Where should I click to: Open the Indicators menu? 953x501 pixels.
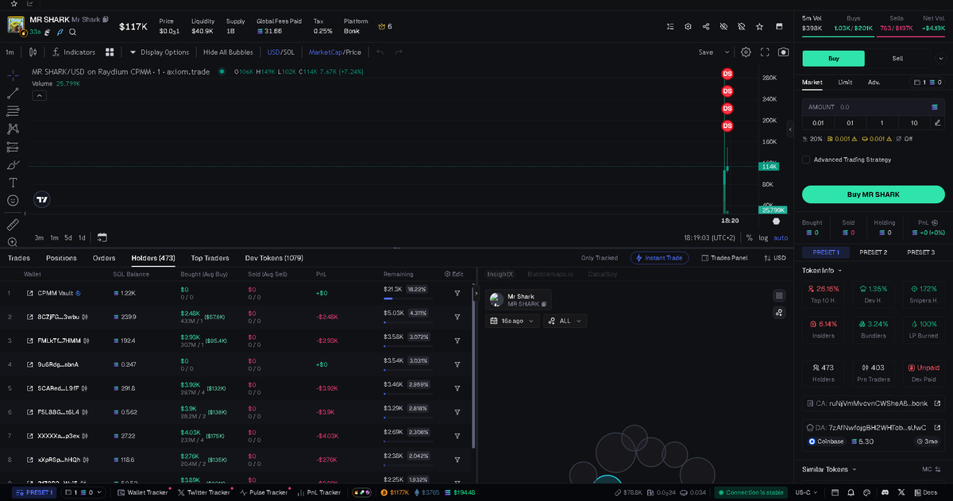pyautogui.click(x=74, y=52)
